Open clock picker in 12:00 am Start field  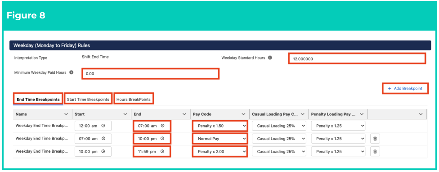click(103, 126)
